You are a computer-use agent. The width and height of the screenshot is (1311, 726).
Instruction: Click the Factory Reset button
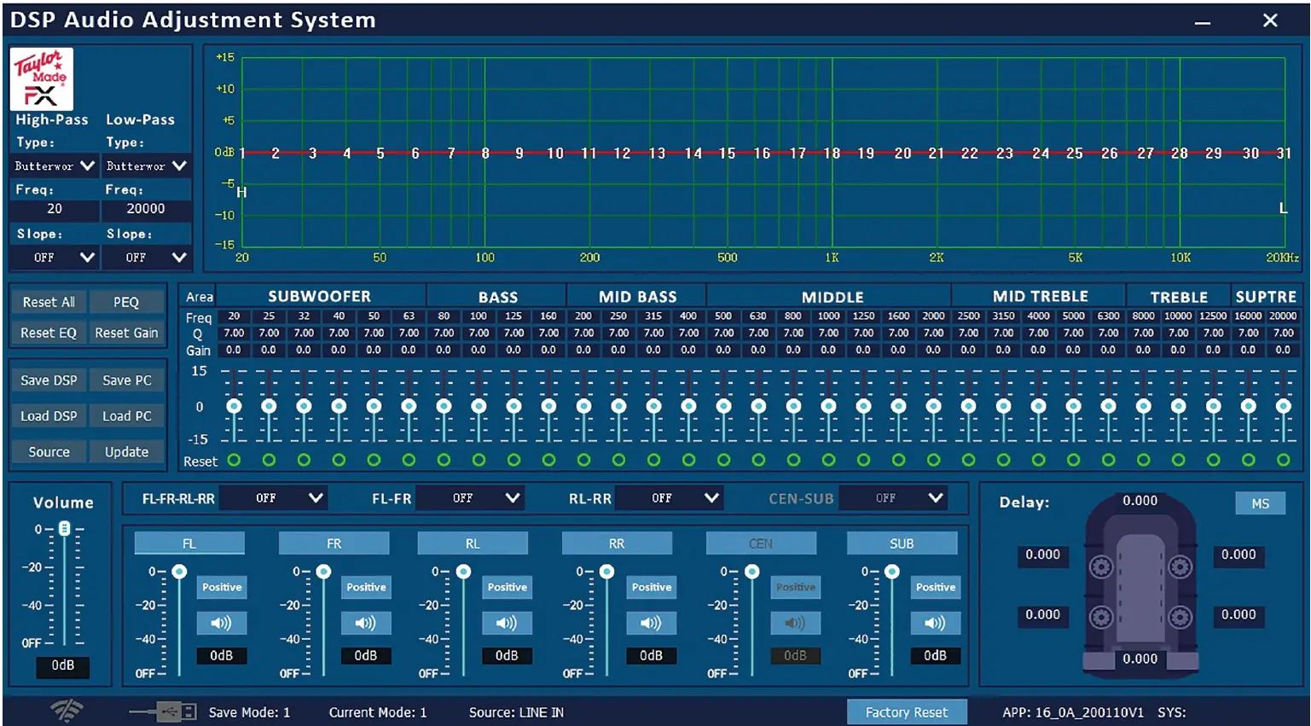906,712
